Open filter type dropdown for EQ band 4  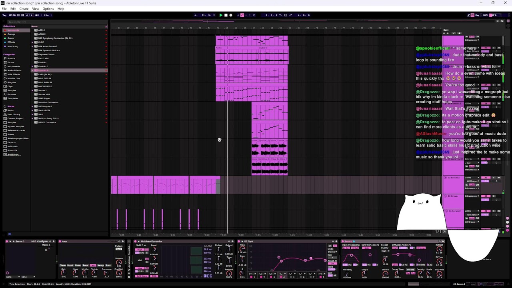(283, 274)
